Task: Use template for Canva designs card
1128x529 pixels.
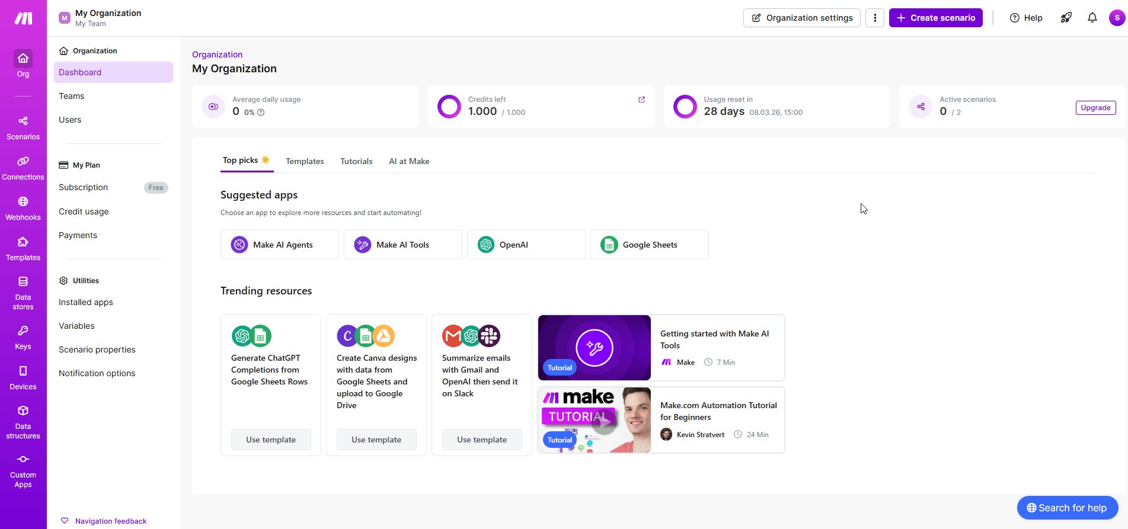Action: coord(376,440)
